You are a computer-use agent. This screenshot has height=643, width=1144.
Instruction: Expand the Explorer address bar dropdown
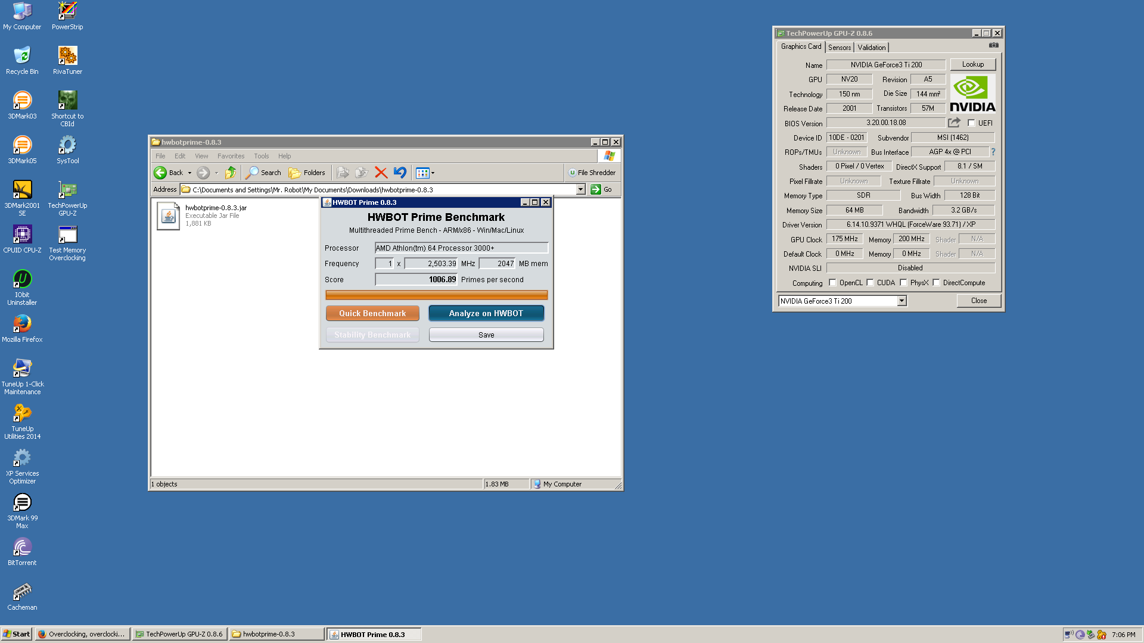tap(580, 189)
